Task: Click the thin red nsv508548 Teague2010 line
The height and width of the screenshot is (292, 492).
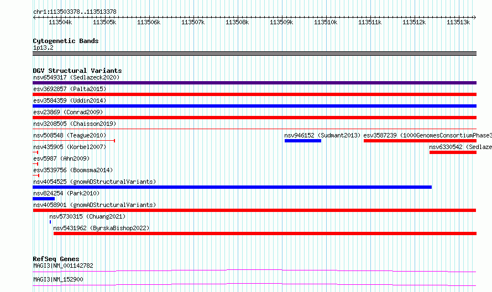Action: pos(74,141)
